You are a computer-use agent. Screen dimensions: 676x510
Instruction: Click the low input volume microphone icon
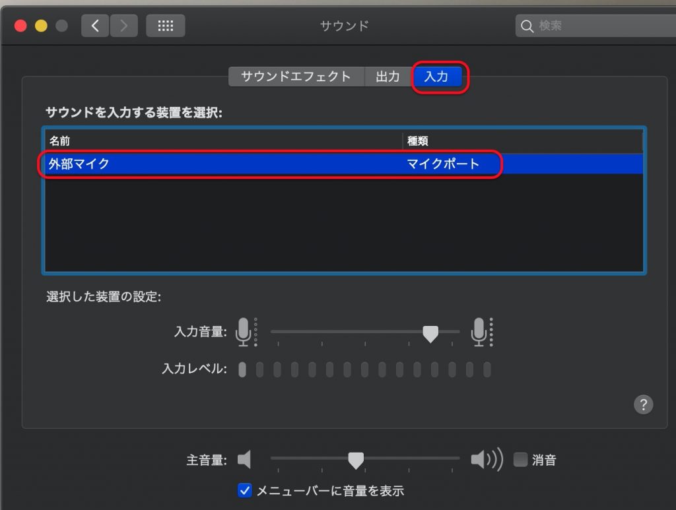point(244,331)
